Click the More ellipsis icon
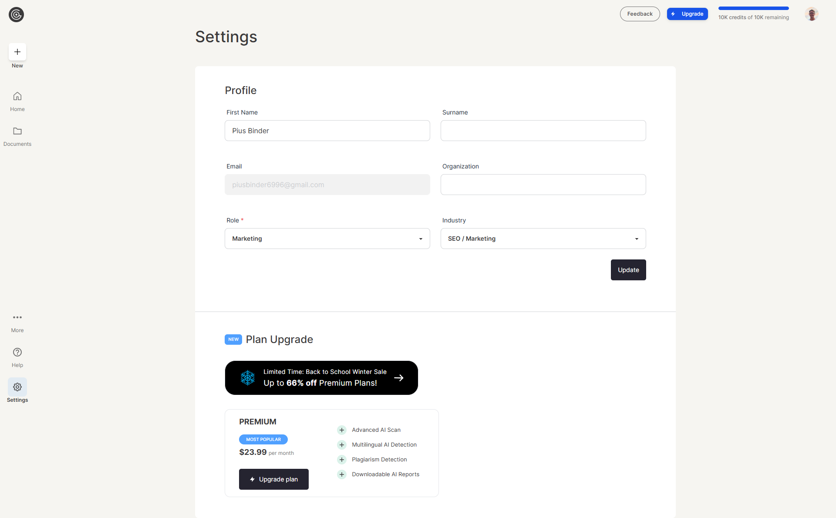Viewport: 836px width, 518px height. (x=17, y=317)
